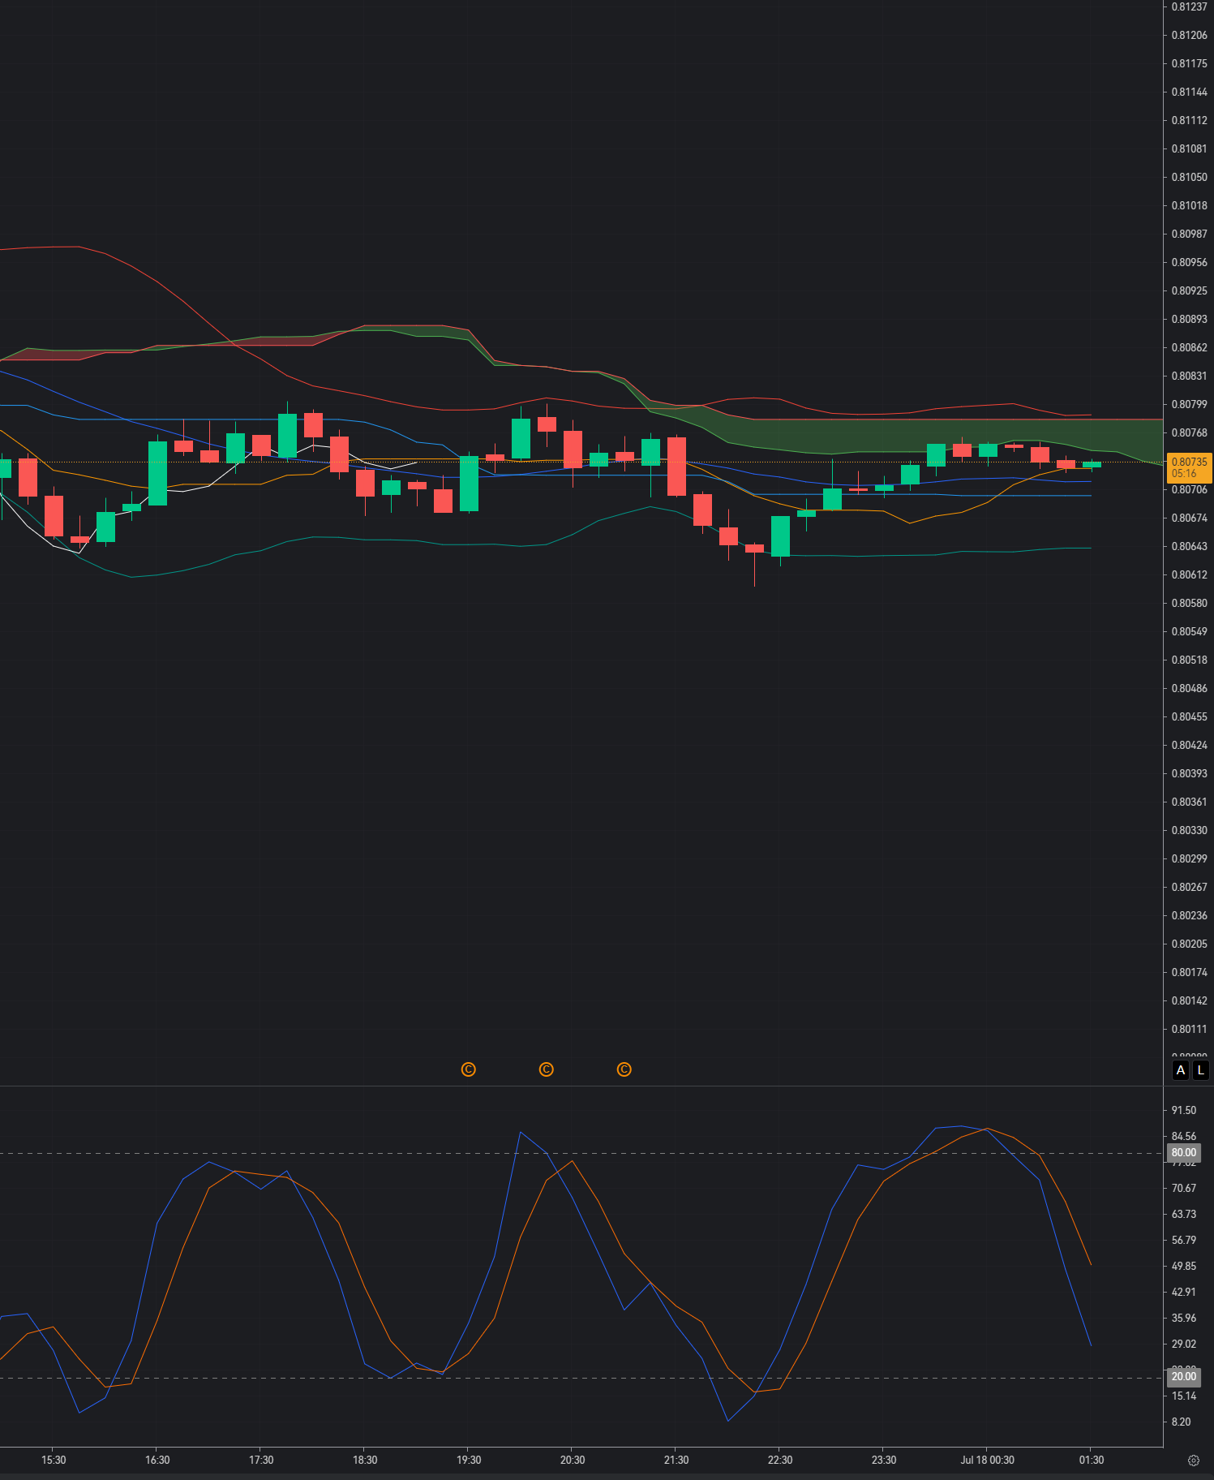Click the 29.02 oscillator scale value
The height and width of the screenshot is (1480, 1214).
(1184, 1344)
